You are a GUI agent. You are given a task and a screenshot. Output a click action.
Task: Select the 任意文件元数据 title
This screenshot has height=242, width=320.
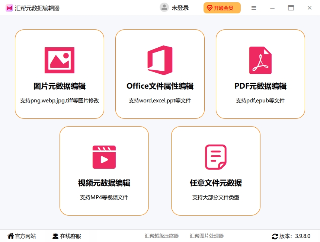pos(216,183)
